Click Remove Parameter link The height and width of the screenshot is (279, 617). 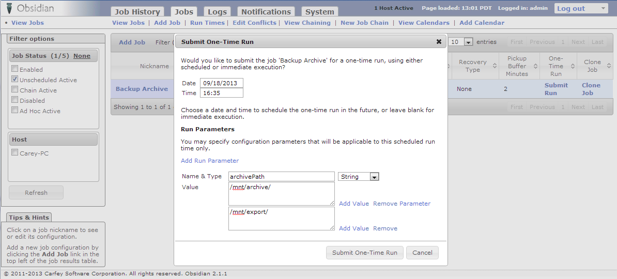(x=402, y=204)
